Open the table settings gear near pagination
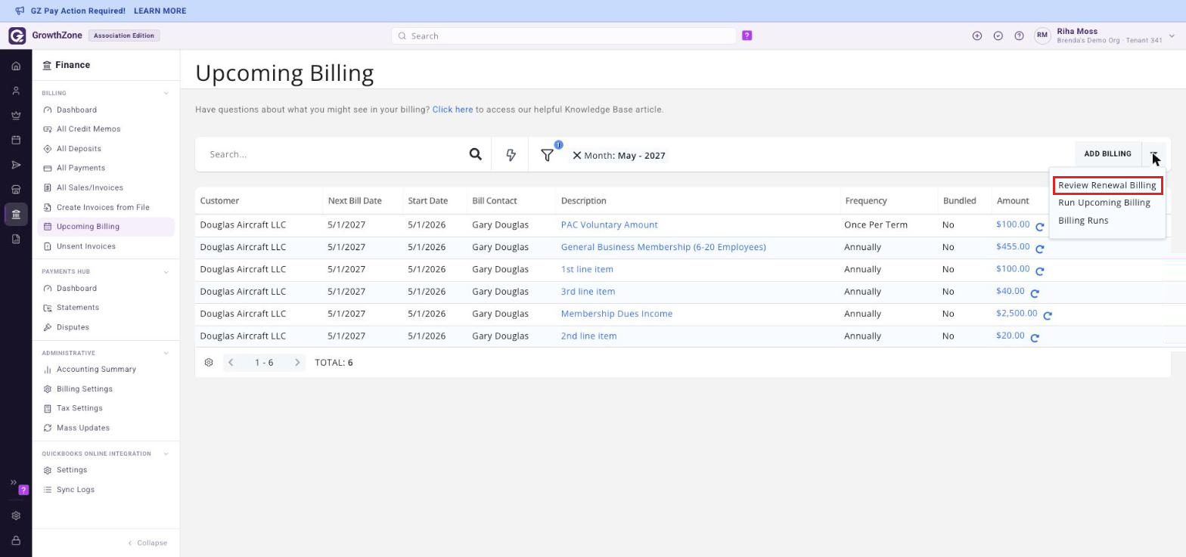This screenshot has height=557, width=1186. (209, 363)
